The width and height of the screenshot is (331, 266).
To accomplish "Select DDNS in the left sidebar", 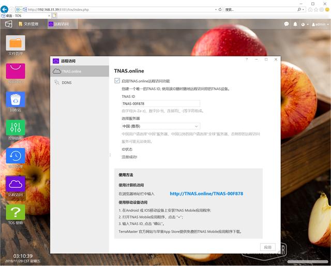I will pos(67,82).
